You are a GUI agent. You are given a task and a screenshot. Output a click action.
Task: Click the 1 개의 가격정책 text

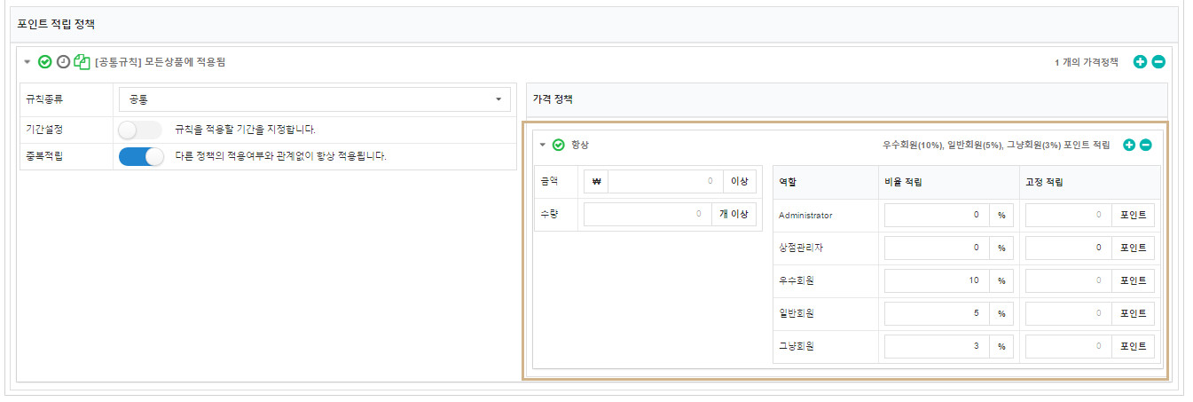click(x=1087, y=62)
